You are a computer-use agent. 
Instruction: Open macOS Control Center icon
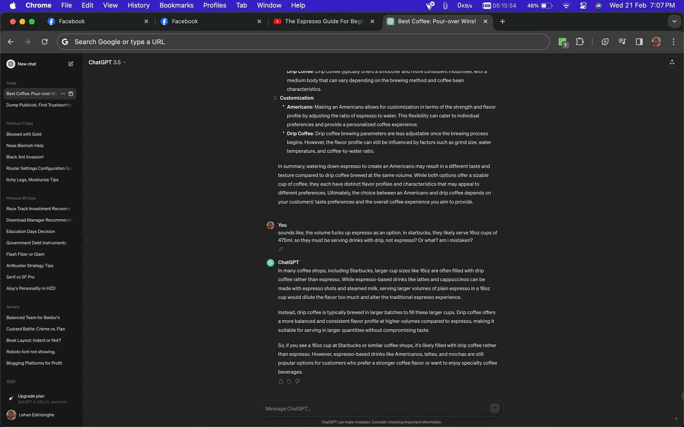click(x=583, y=5)
